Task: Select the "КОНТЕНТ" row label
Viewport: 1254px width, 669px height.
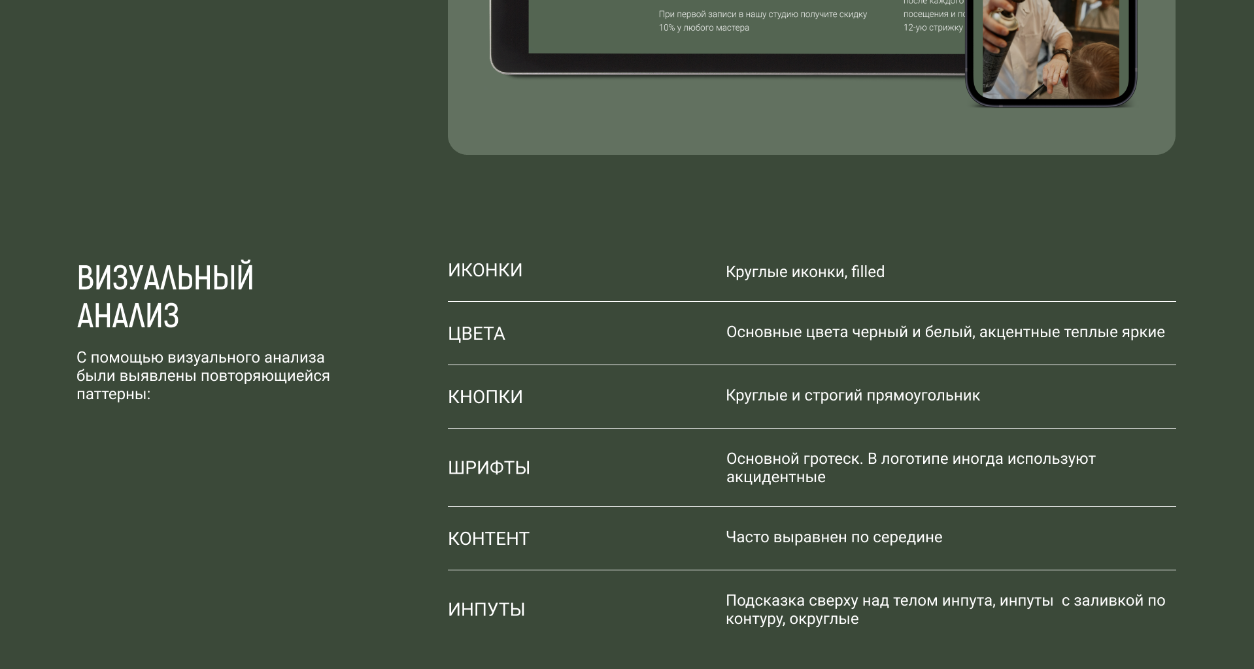Action: click(x=488, y=538)
